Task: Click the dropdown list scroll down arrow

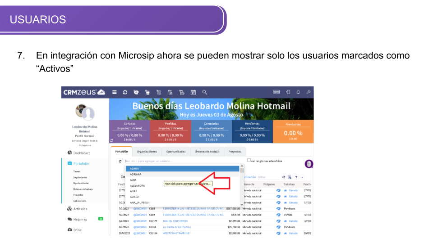Action: tap(242, 205)
